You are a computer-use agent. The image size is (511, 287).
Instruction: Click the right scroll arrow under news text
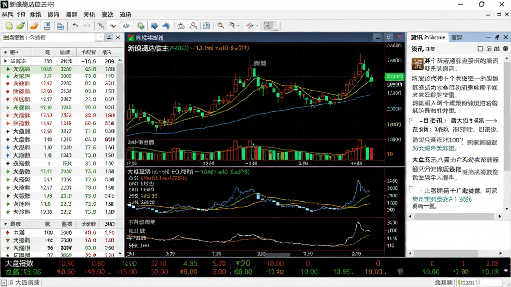pyautogui.click(x=500, y=216)
